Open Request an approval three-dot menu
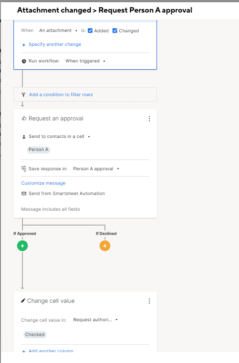 149,119
